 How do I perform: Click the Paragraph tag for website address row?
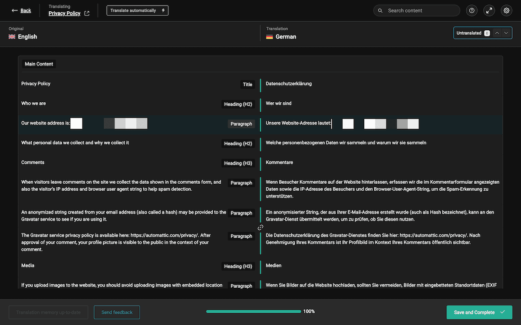[x=241, y=124]
